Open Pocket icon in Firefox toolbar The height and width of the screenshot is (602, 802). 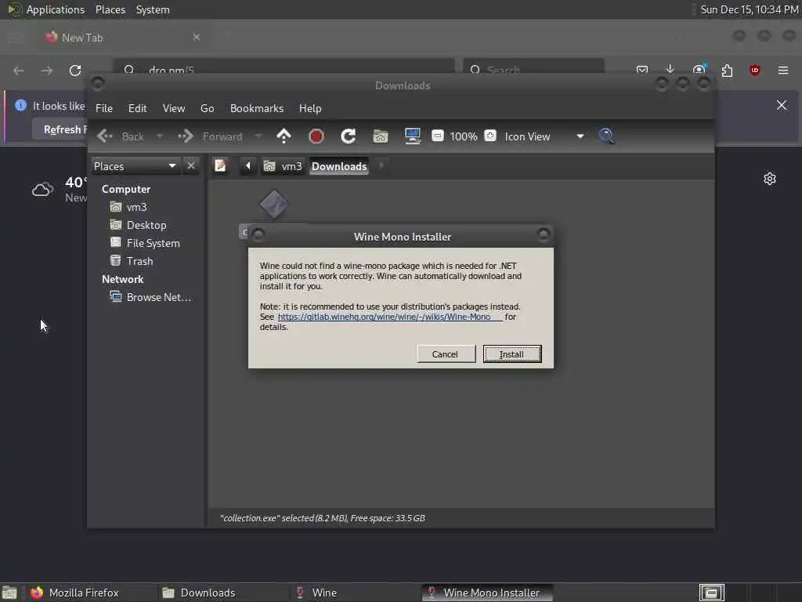pos(642,70)
